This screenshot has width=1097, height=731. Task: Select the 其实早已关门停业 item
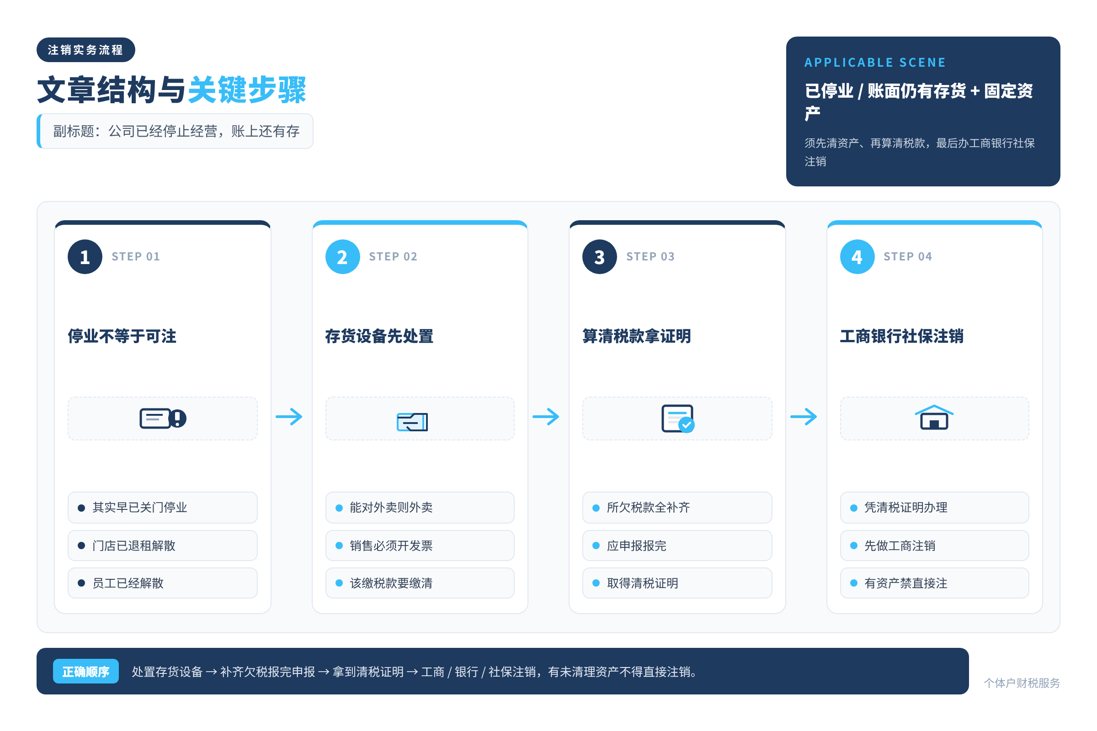pos(163,507)
